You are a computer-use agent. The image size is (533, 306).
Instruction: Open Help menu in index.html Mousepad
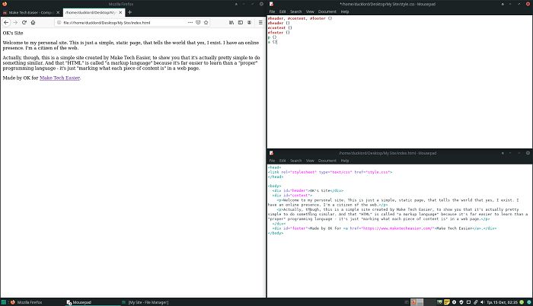coord(345,161)
